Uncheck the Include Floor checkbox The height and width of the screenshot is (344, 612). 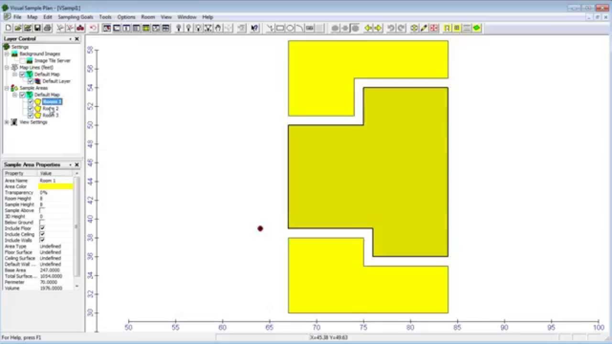click(x=42, y=228)
